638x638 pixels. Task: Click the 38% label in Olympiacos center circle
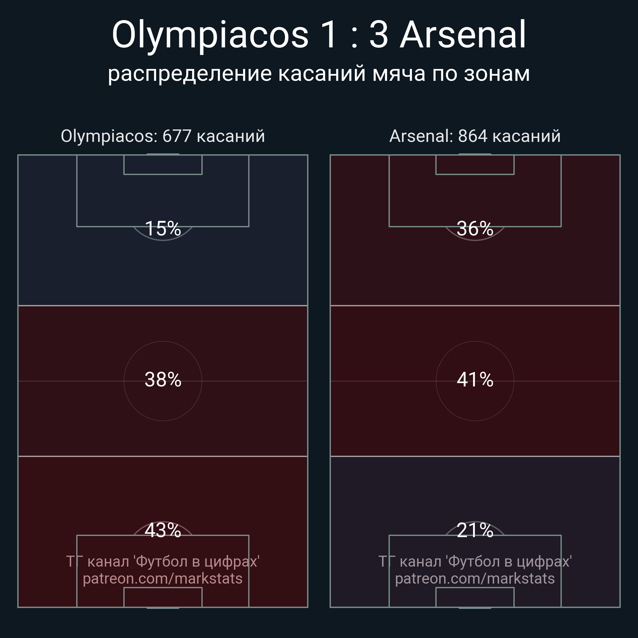click(163, 379)
